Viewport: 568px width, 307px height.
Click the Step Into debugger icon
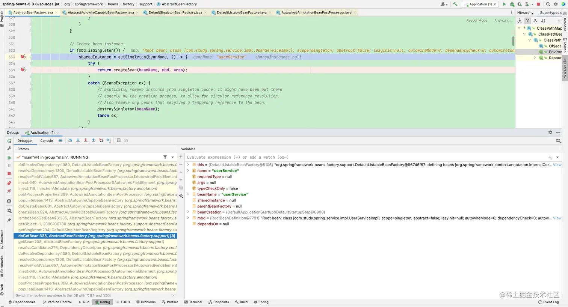point(78,140)
